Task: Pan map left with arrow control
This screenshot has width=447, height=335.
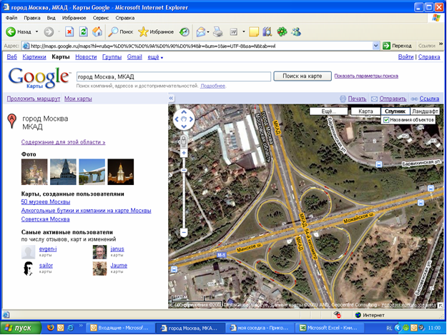Action: 177,119
